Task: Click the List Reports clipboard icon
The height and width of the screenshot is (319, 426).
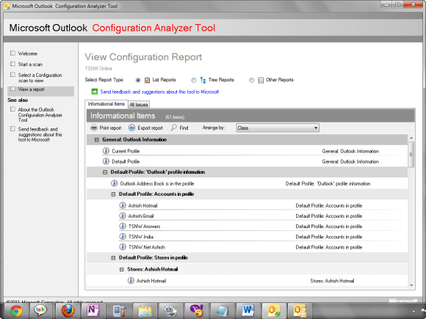Action: point(147,80)
